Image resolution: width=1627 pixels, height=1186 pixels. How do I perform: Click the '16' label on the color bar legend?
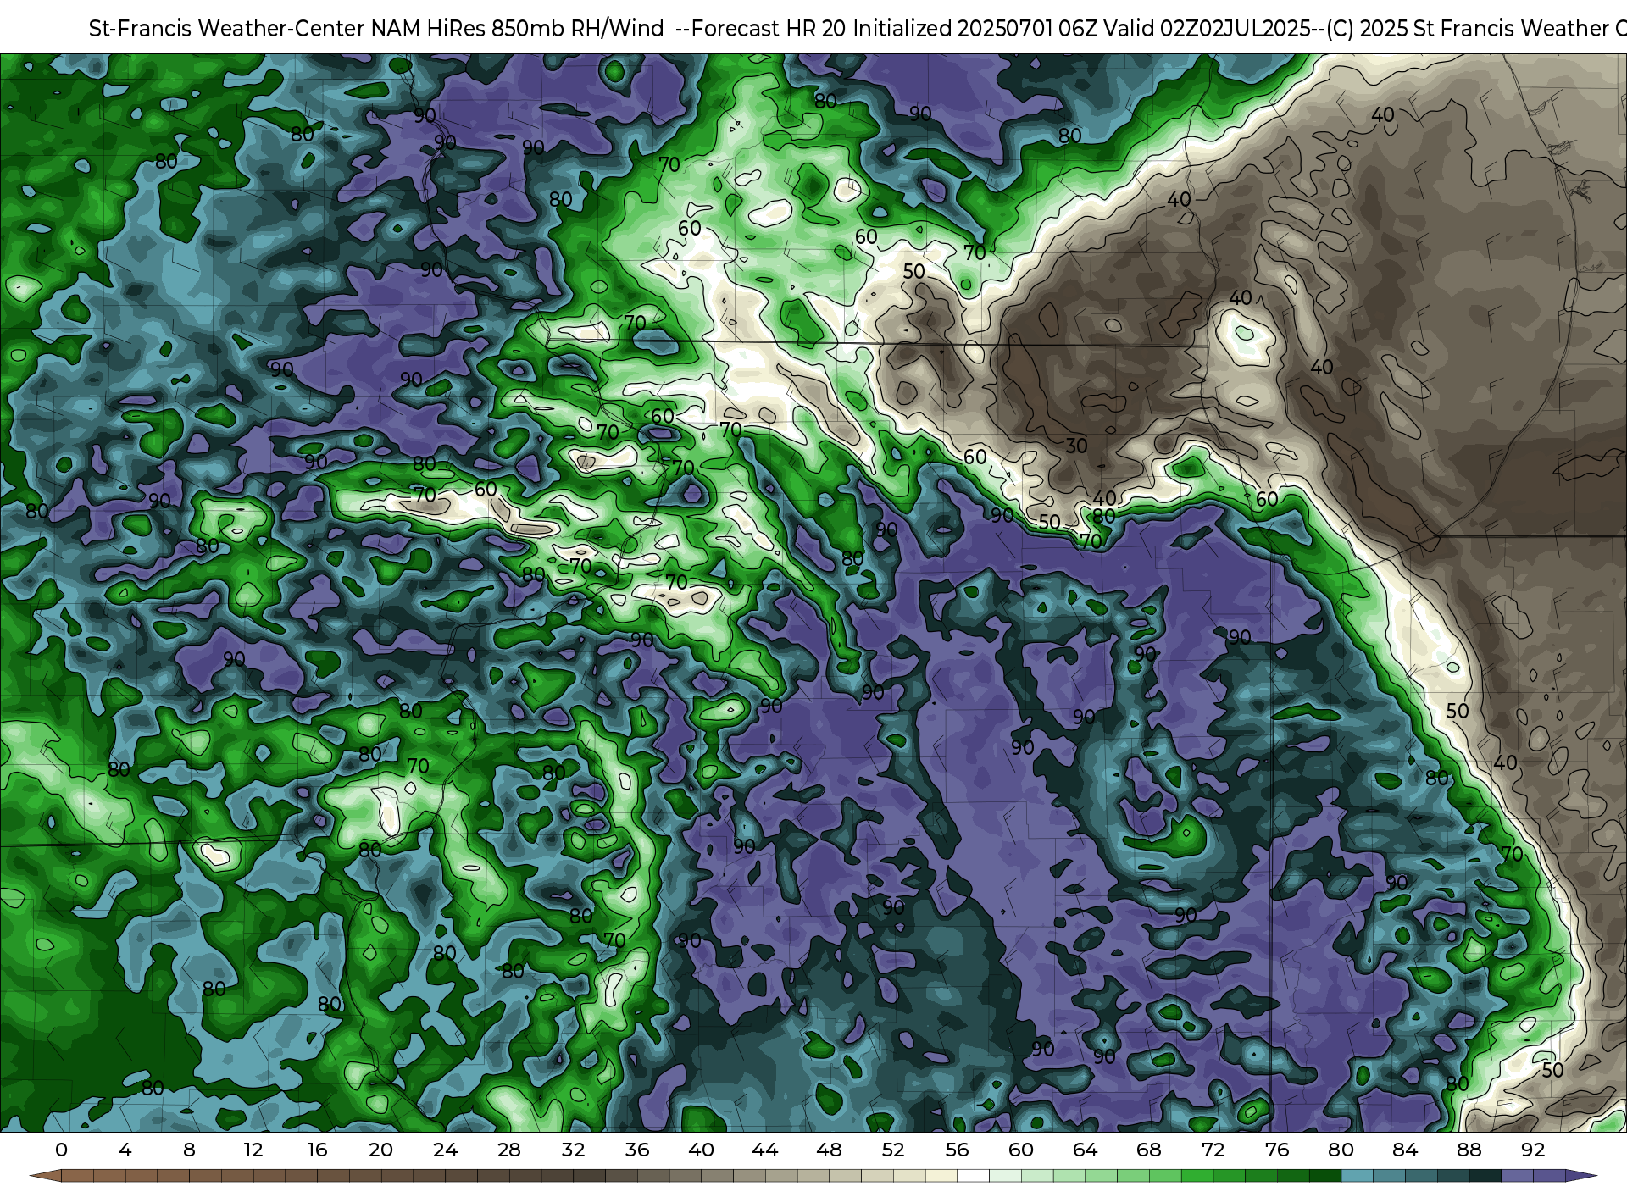317,1150
